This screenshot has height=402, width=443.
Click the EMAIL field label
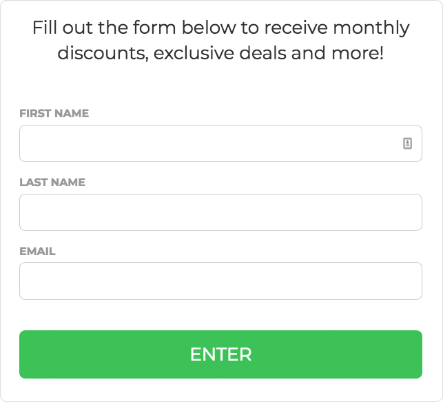coord(37,252)
